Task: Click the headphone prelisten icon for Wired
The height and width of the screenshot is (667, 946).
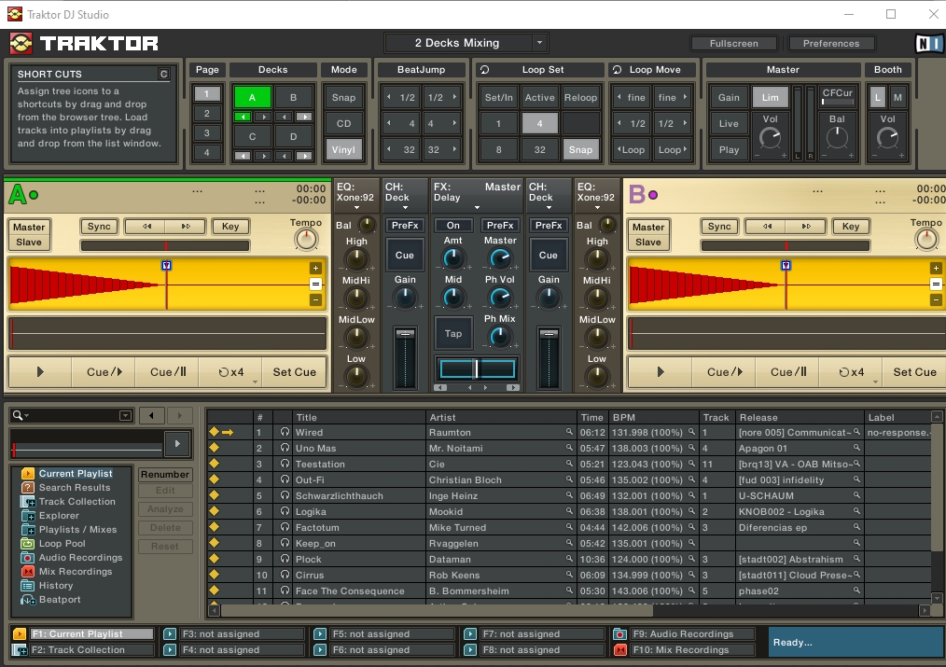Action: [x=285, y=433]
